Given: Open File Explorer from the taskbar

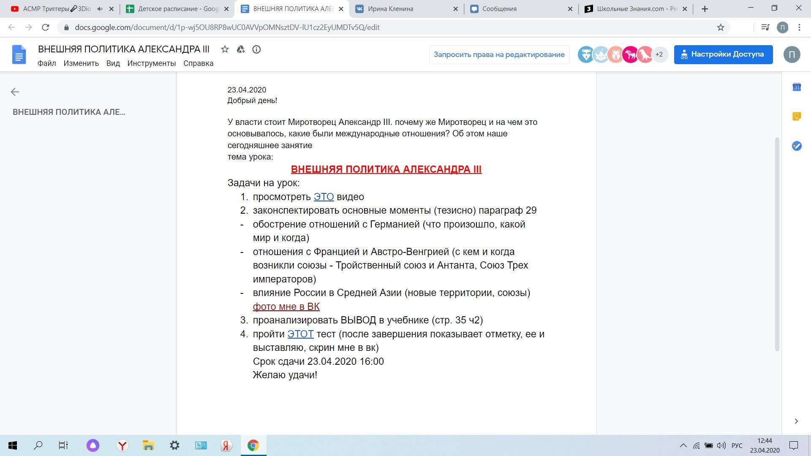Looking at the screenshot, I should [148, 445].
